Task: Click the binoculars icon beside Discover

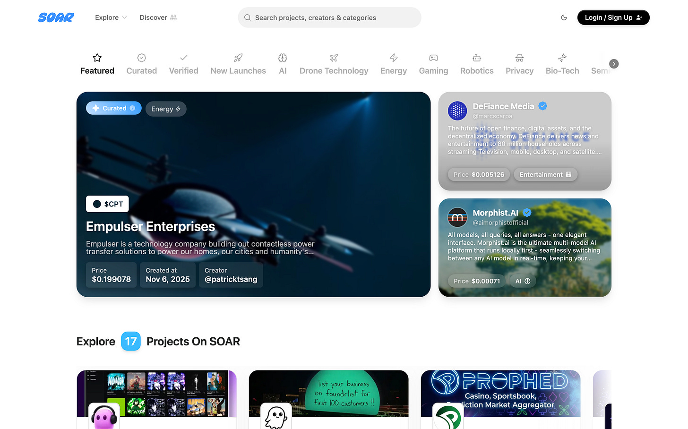Action: (173, 17)
